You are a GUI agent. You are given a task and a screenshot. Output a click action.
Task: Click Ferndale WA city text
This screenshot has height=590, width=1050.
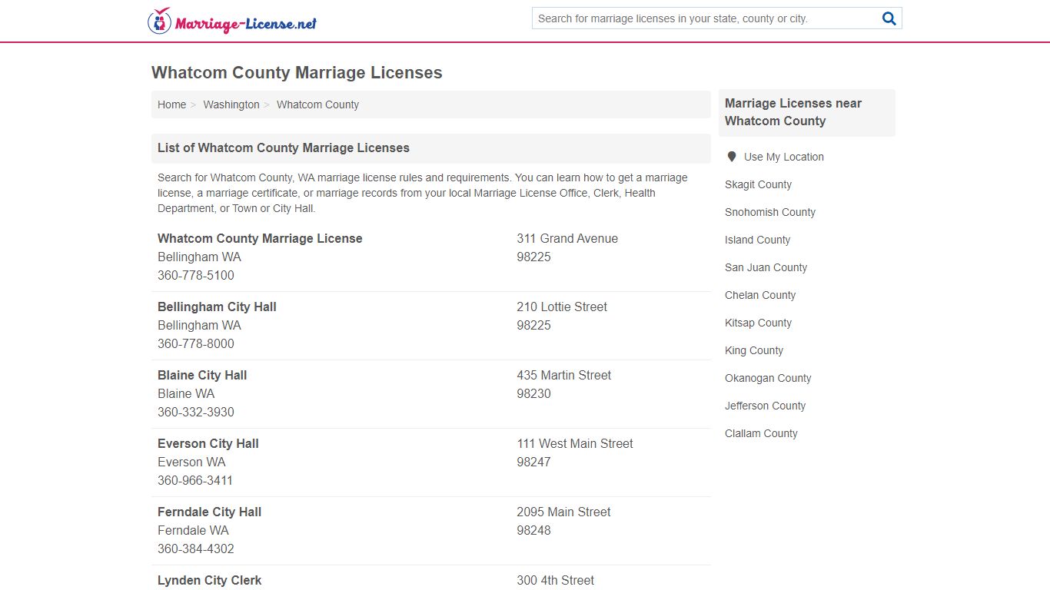coord(193,530)
